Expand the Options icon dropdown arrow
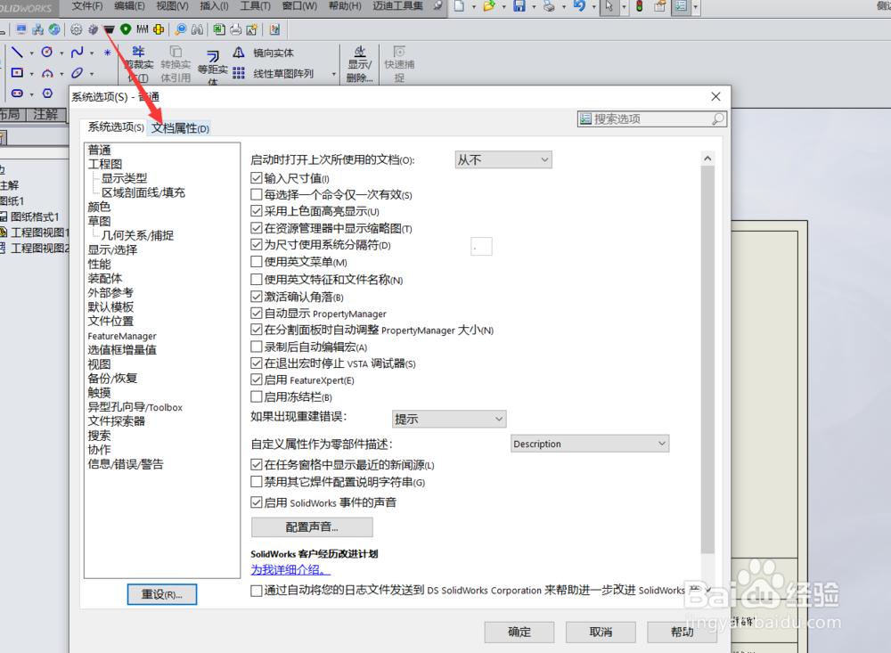 pyautogui.click(x=696, y=7)
